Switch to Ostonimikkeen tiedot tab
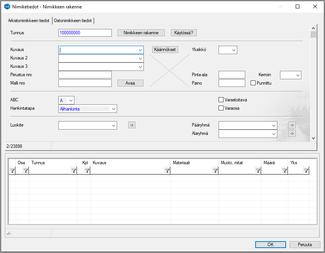Viewport: 325px width, 253px height. [73, 21]
